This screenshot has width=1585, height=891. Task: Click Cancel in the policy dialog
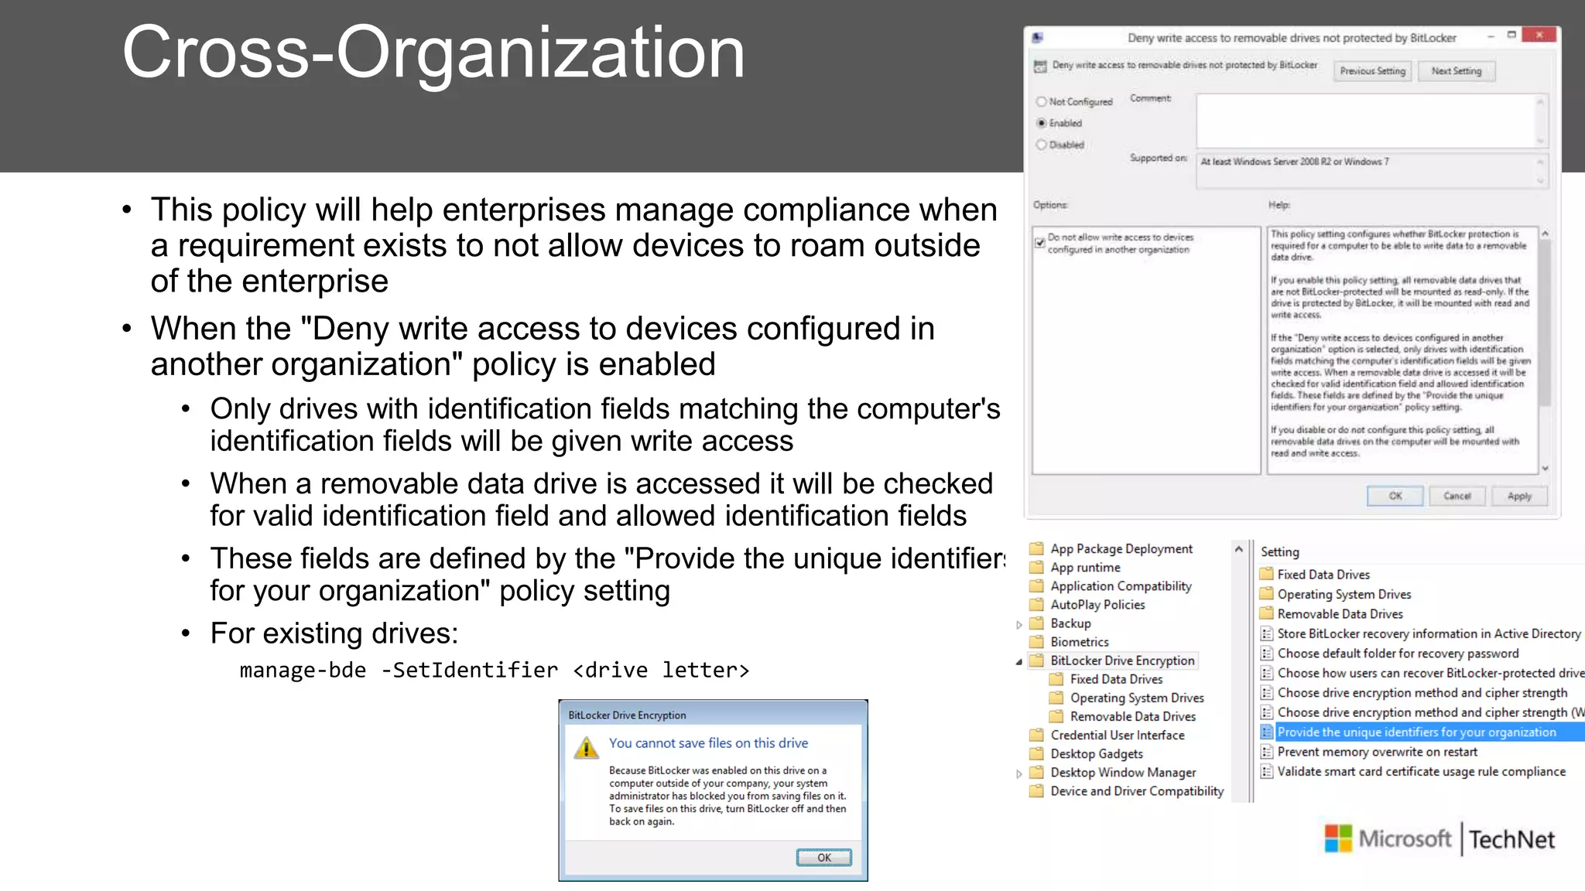point(1457,496)
